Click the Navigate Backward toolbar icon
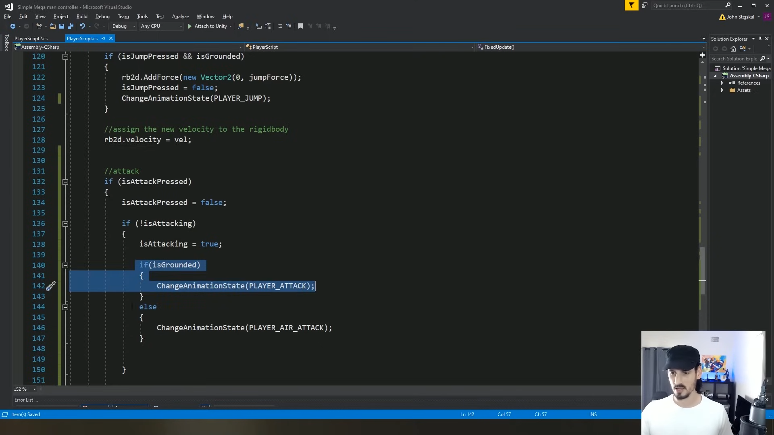 pyautogui.click(x=13, y=26)
